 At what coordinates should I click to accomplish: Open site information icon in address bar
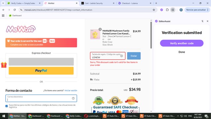(21, 10)
